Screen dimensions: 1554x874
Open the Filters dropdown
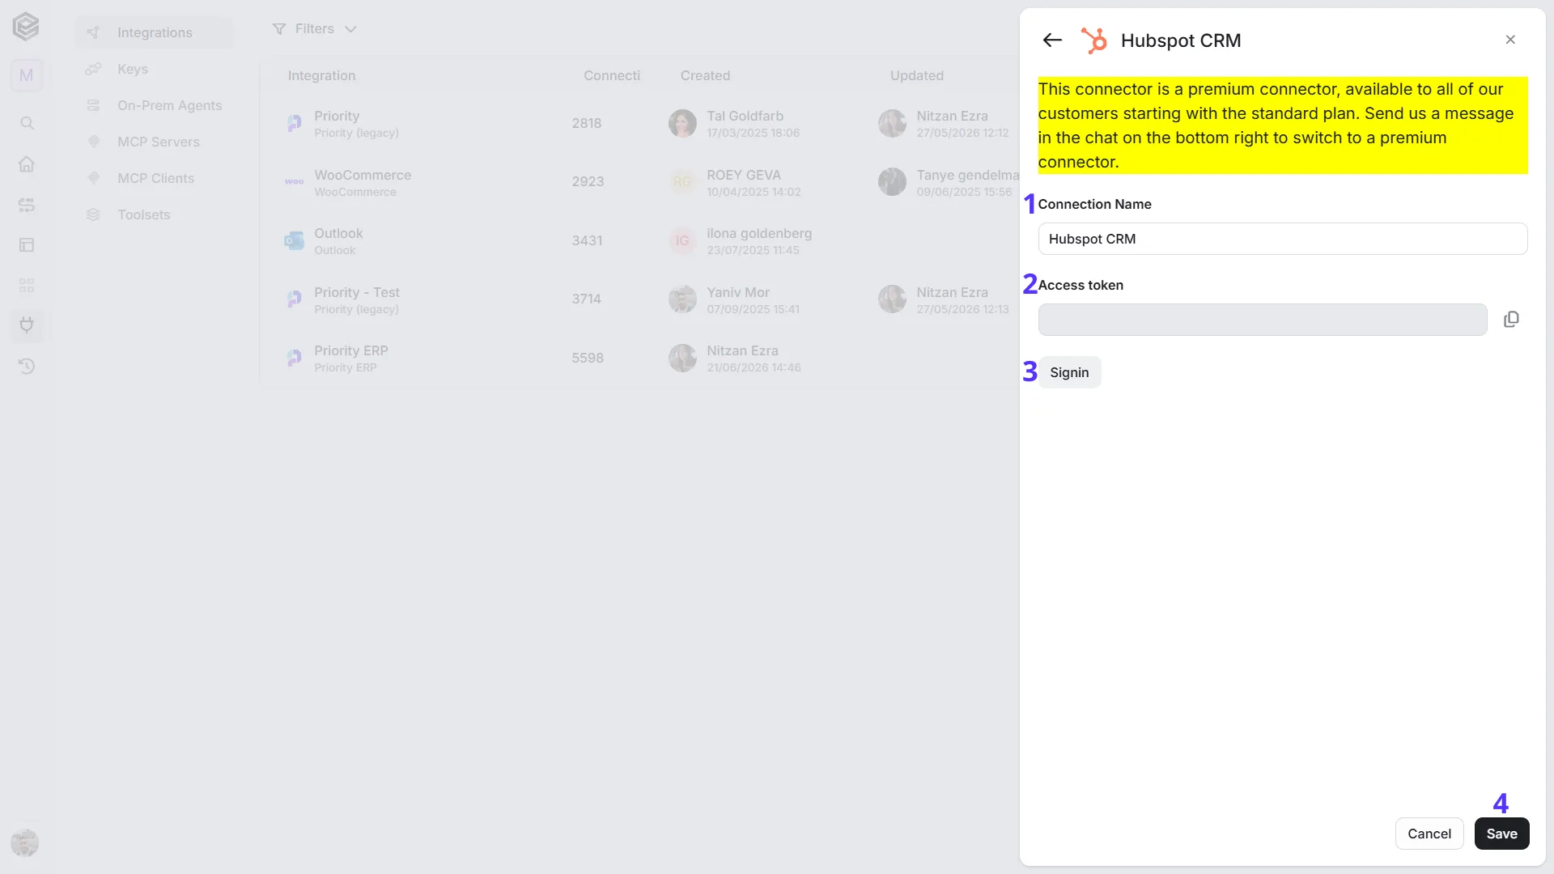(x=314, y=29)
